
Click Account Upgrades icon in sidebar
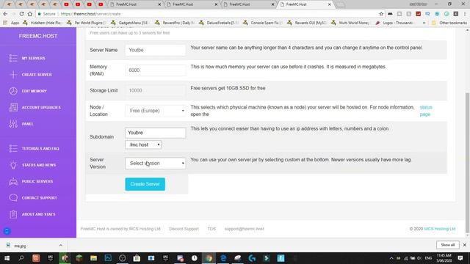(x=13, y=108)
